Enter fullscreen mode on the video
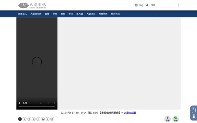The image size is (197, 123). (x=48, y=103)
